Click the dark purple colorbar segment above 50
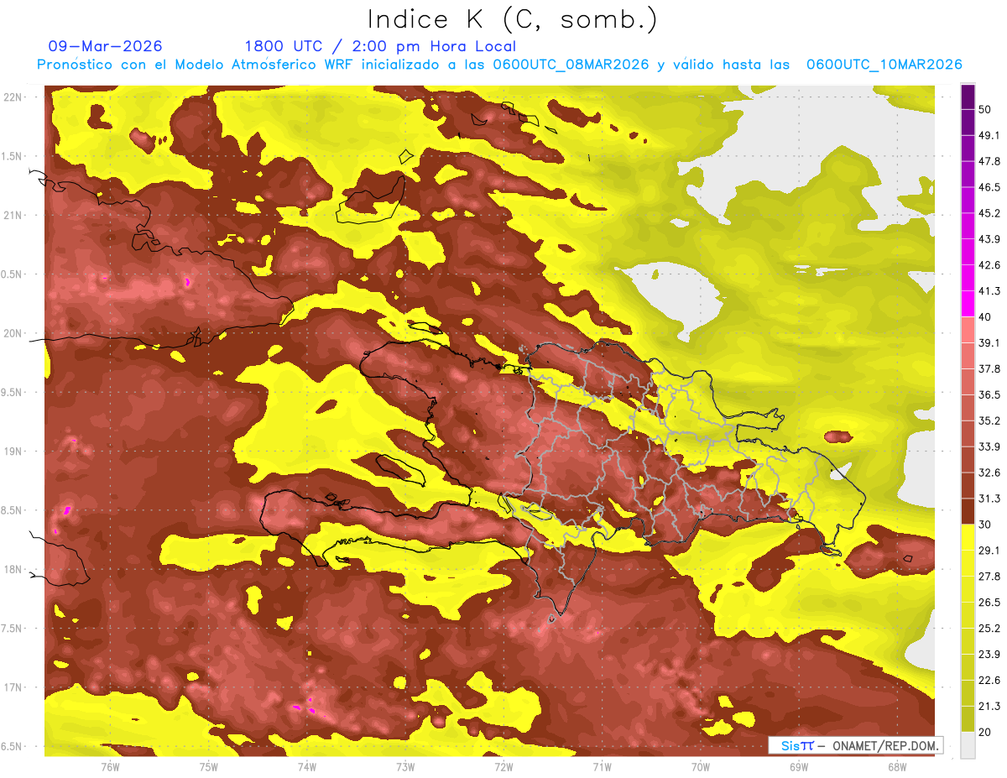Screen dimensions: 1007x778 point(968,97)
